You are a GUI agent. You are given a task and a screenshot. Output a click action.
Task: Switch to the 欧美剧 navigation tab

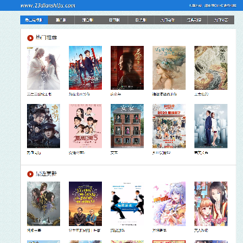141,20
